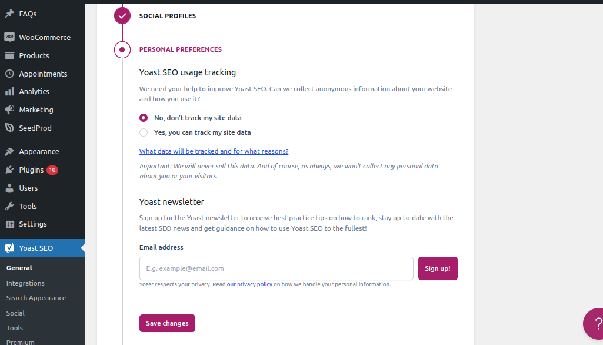Select "No, don't track my site data"

[x=144, y=118]
